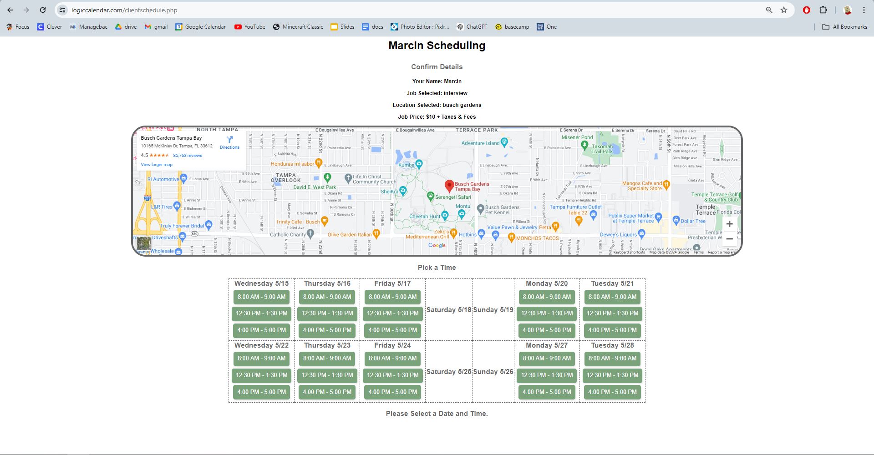The image size is (874, 455).
Task: Click the Adventure Island map marker
Action: pos(504,142)
